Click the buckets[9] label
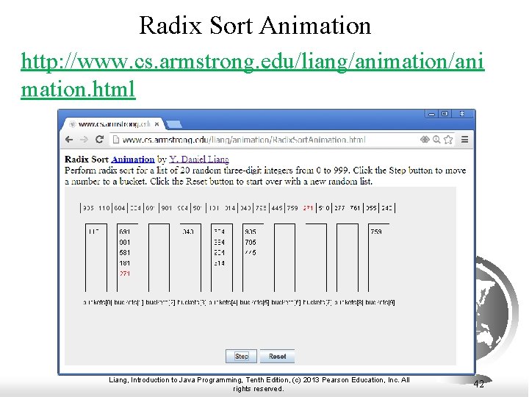This screenshot has width=529, height=397. click(x=380, y=302)
